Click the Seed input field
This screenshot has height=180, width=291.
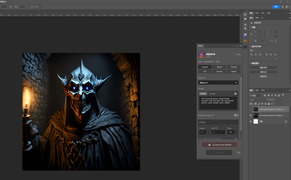coord(218,132)
